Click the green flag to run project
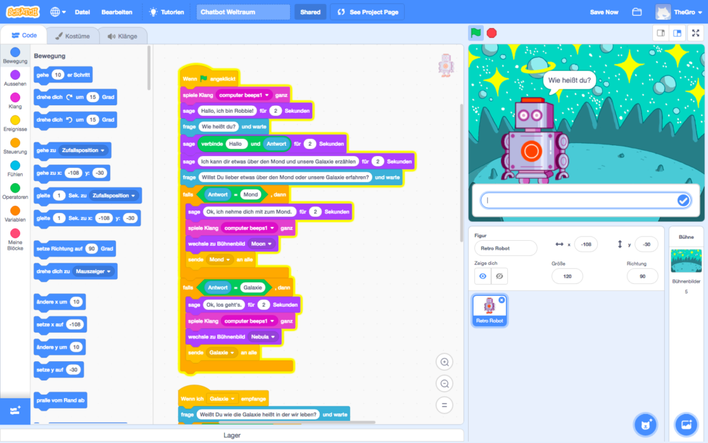The image size is (708, 443). (475, 33)
